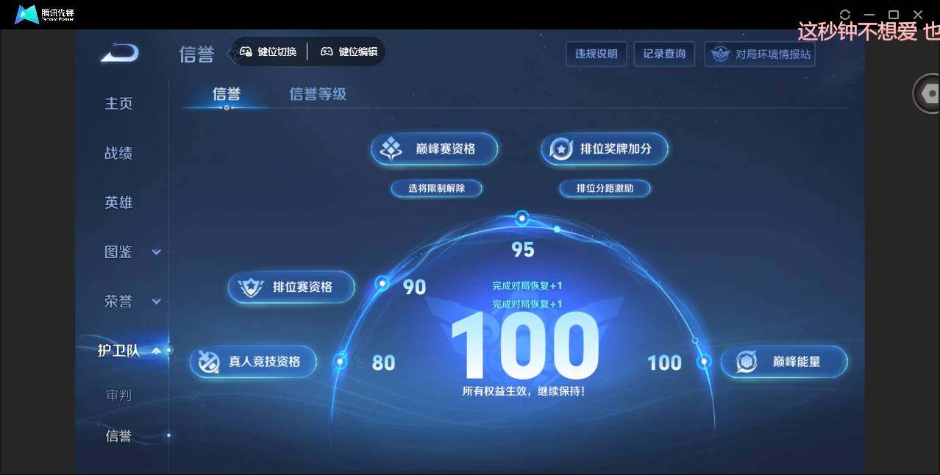Screen dimensions: 940x475
Task: Click the 选将限制解除 label
Action: (437, 188)
